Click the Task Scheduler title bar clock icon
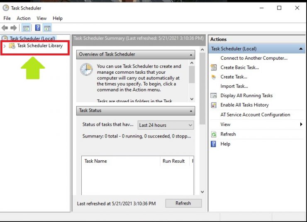 tap(6, 8)
